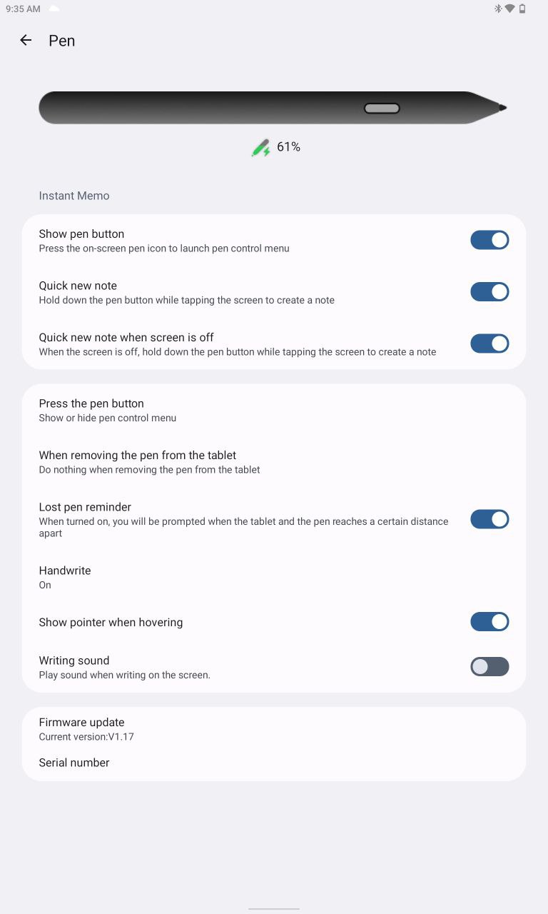Open the Handwrite setting
548x914 pixels.
(274, 577)
